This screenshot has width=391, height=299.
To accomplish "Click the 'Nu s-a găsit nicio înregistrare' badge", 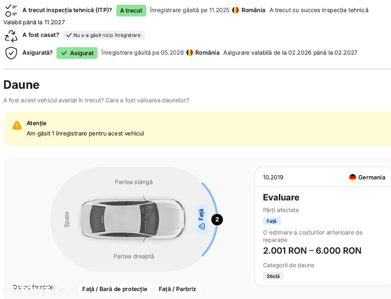I will tap(104, 35).
